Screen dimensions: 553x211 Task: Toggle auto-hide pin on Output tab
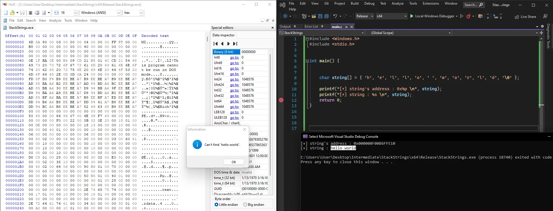coord(295,27)
